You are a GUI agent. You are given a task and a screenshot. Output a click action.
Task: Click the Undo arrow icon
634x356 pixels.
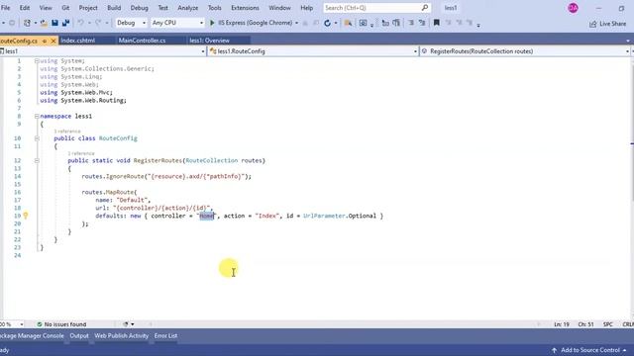click(81, 23)
